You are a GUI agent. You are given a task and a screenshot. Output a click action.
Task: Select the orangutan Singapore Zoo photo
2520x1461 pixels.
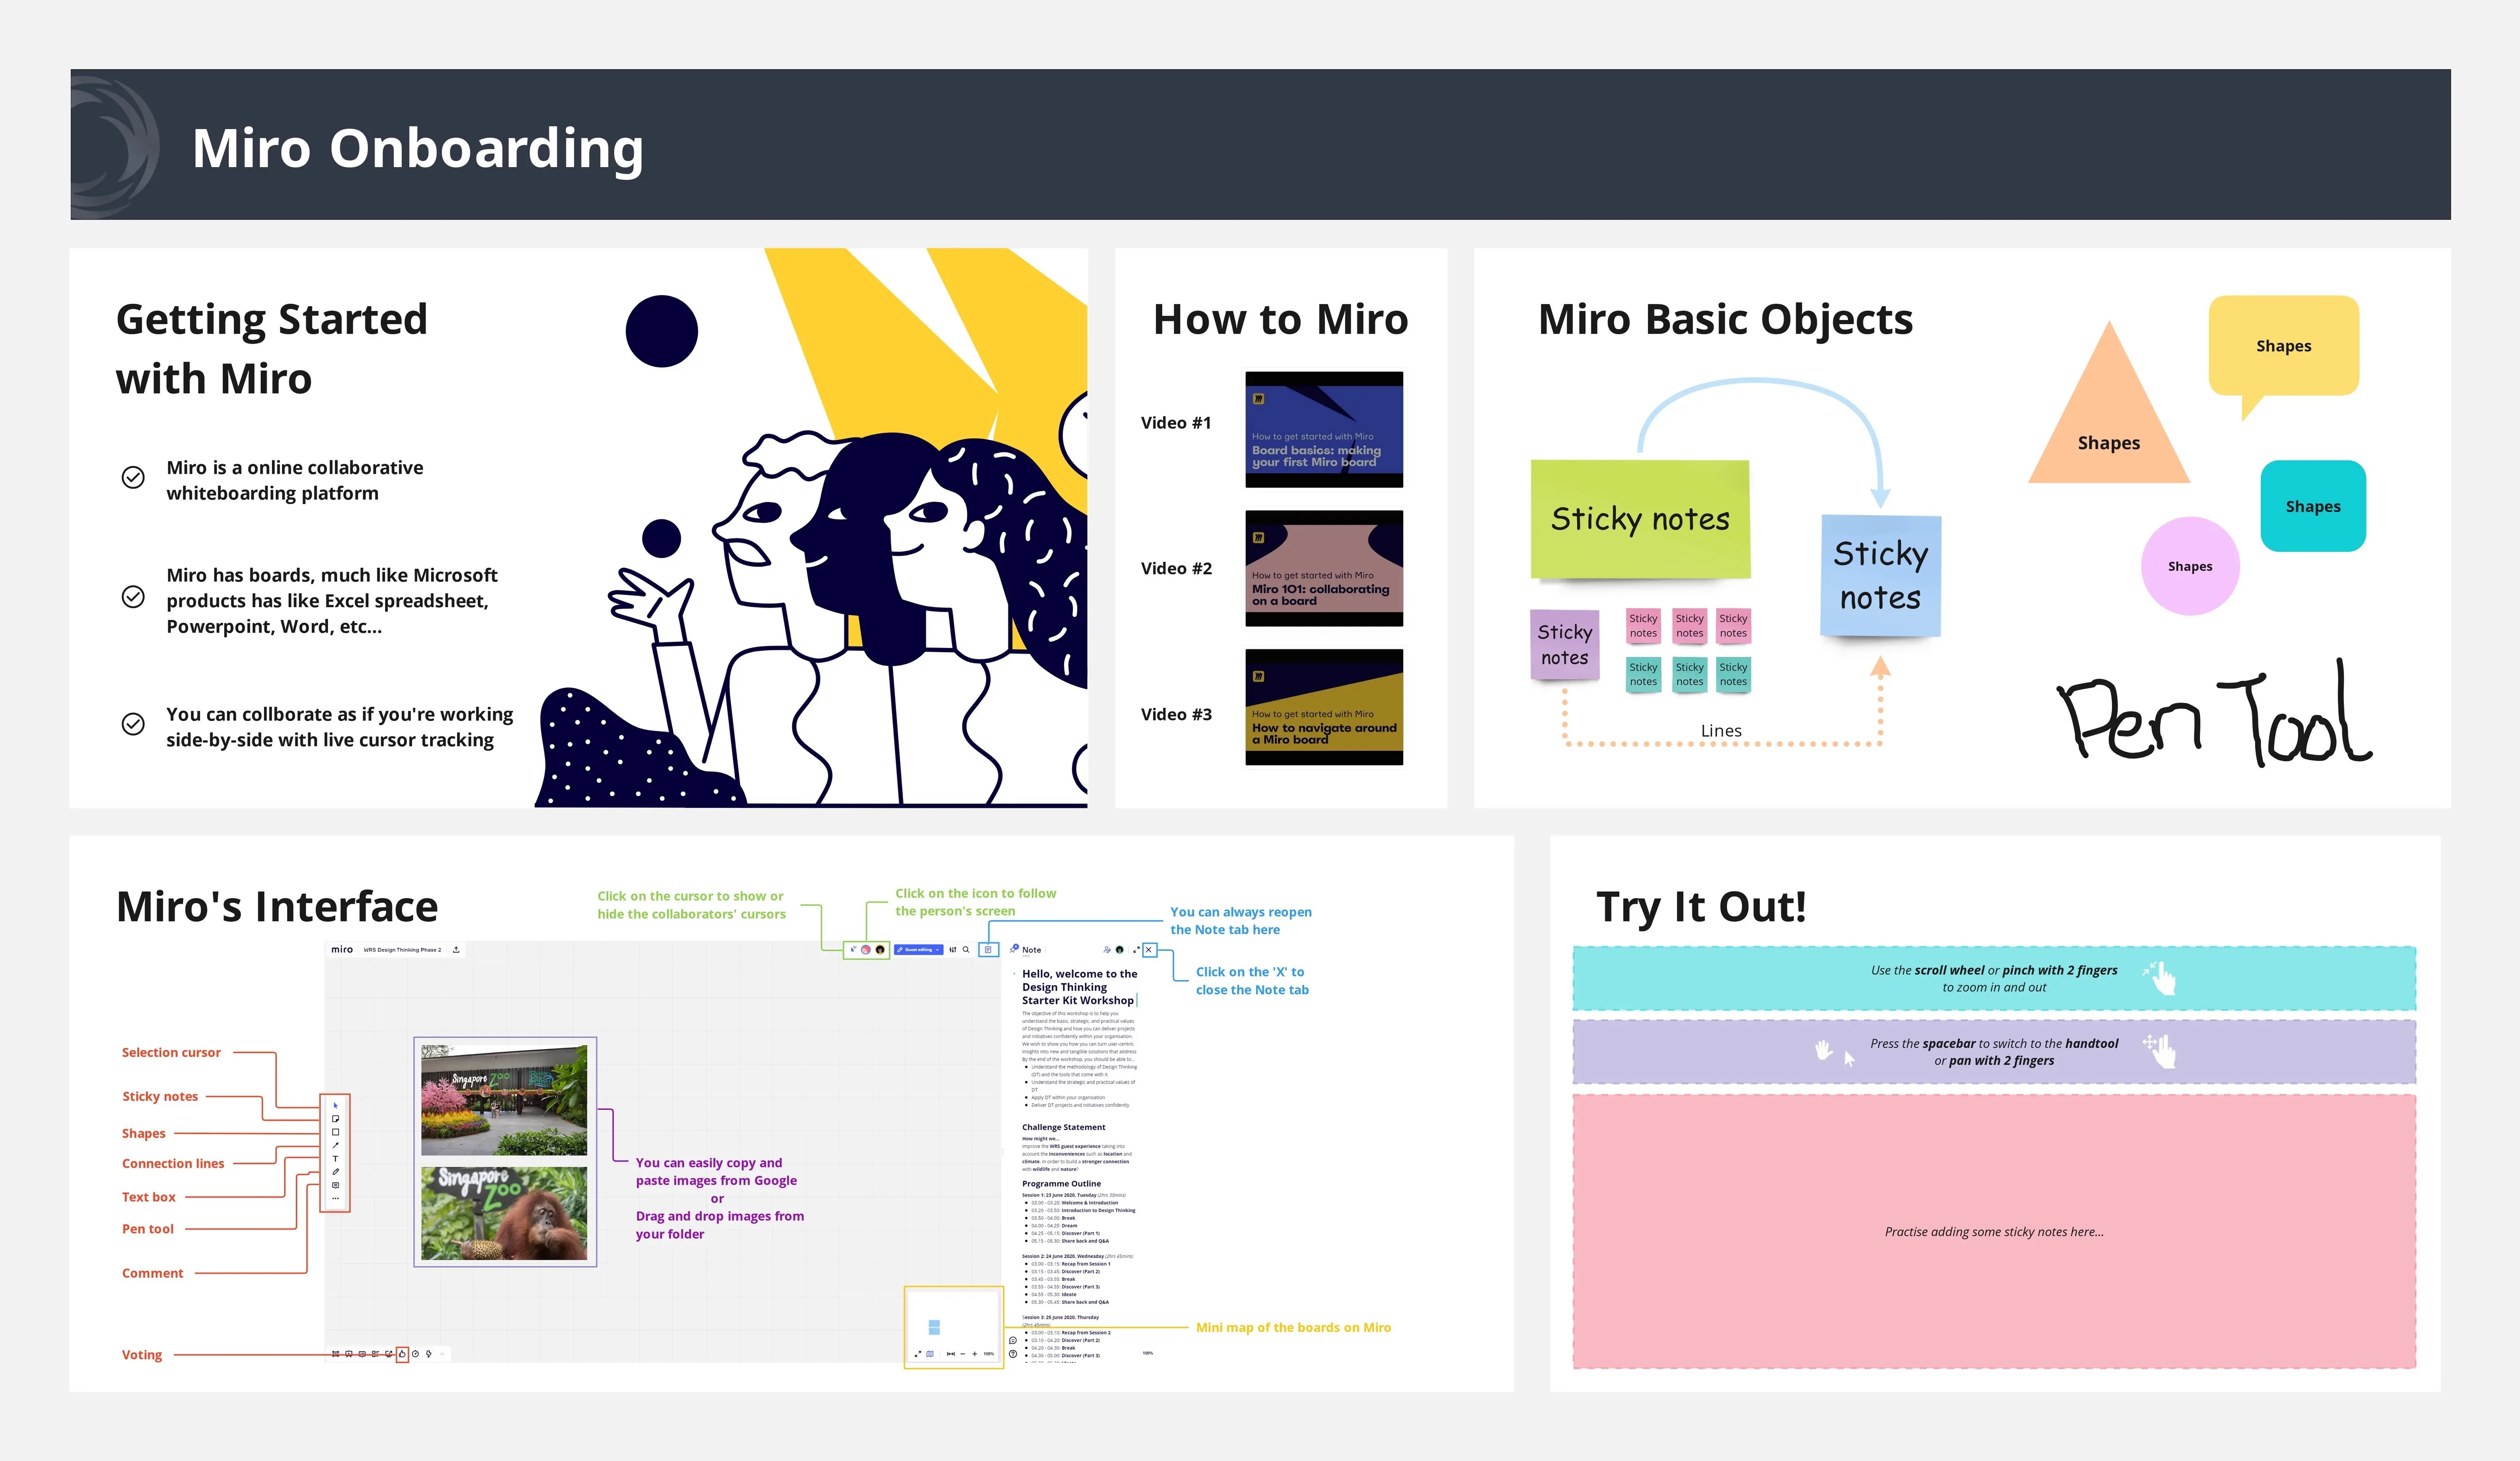(504, 1213)
